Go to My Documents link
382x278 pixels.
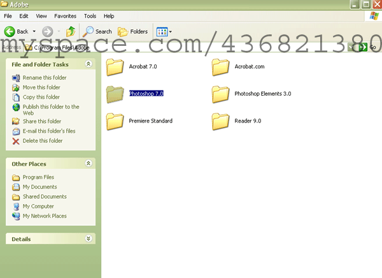(39, 187)
